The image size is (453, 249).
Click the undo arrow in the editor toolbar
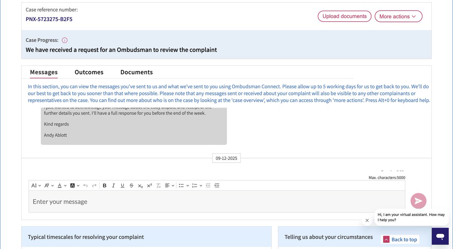tap(85, 185)
